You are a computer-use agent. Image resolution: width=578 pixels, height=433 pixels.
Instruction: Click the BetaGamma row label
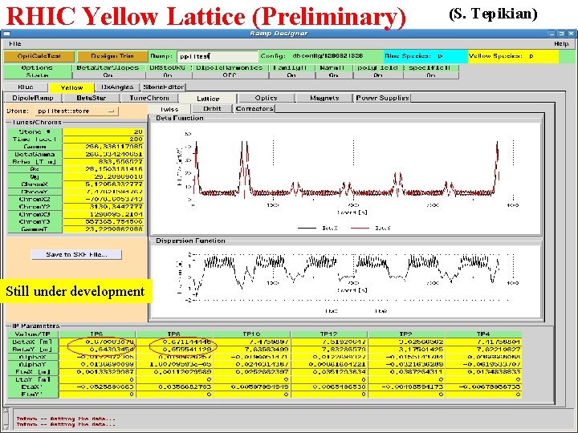[35, 154]
